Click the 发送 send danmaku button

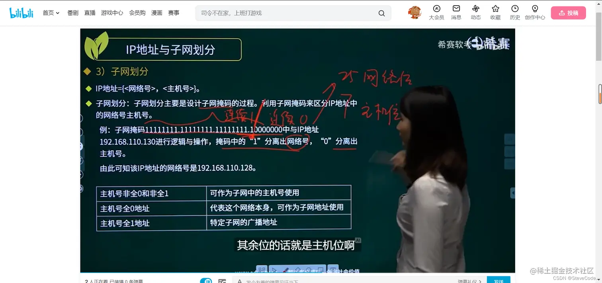(498, 281)
